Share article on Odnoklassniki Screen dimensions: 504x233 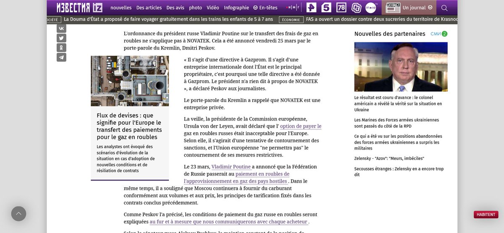pyautogui.click(x=61, y=48)
